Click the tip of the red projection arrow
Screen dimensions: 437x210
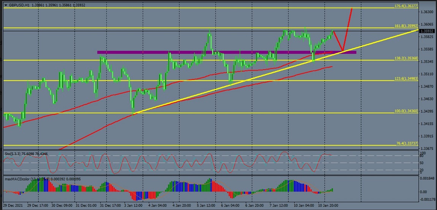(x=352, y=8)
